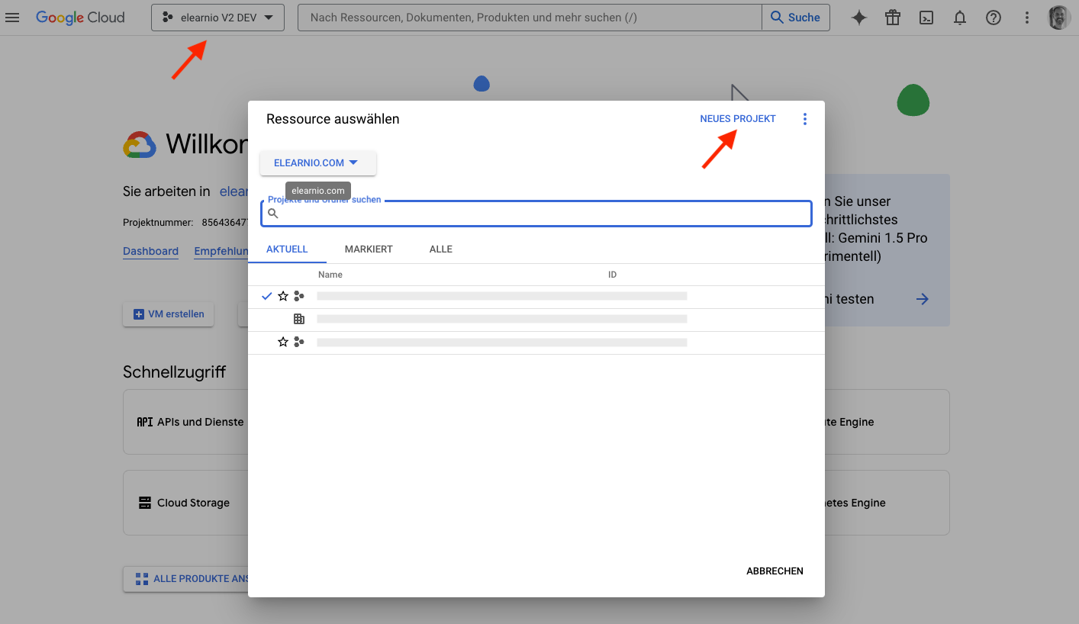Click the organization building icon in second row
Viewport: 1079px width, 624px height.
[x=299, y=319]
